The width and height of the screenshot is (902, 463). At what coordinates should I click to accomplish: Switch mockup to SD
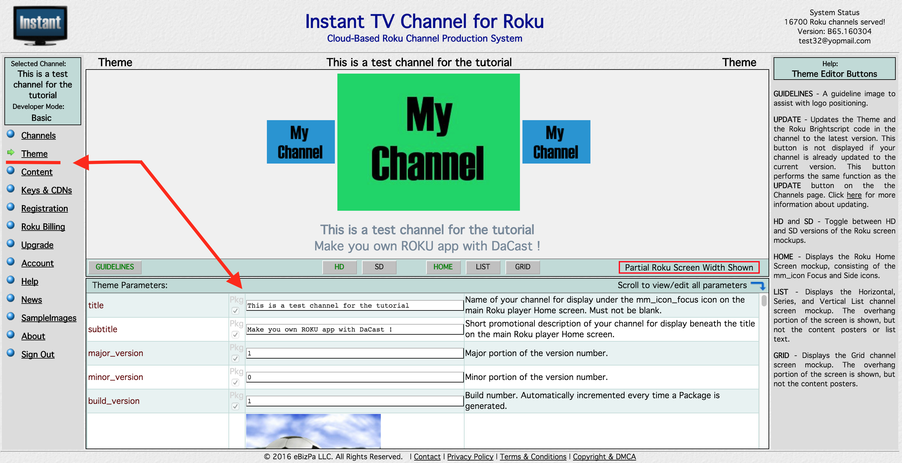[x=379, y=267]
